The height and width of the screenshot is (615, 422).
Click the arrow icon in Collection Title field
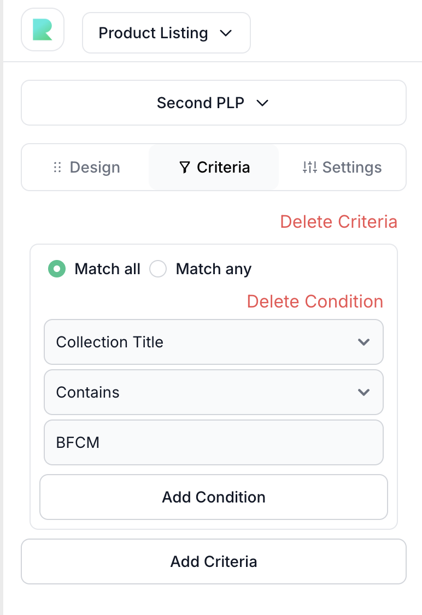click(x=364, y=342)
